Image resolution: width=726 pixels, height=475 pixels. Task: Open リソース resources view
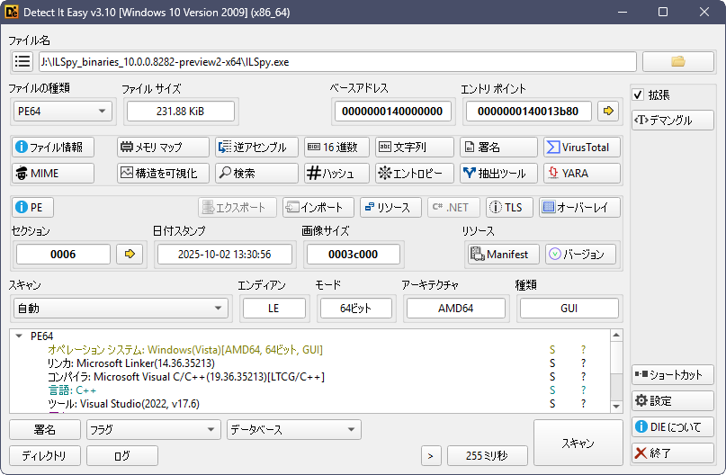[390, 208]
